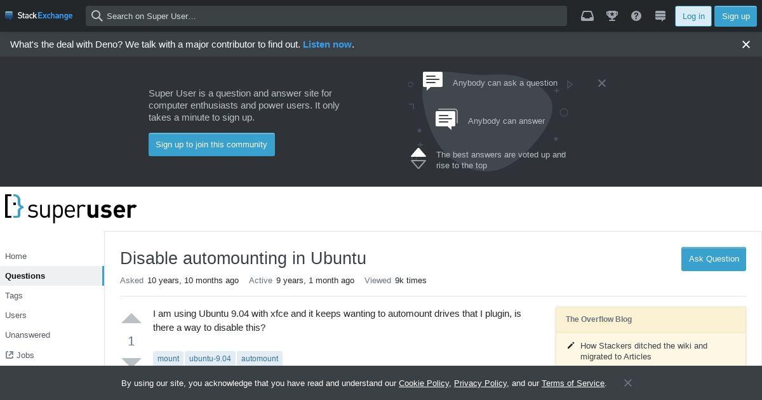
Task: Click the Jobs external link icon
Action: (10, 355)
